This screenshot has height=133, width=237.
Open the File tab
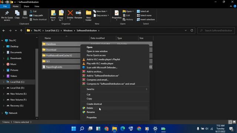tap(5, 6)
